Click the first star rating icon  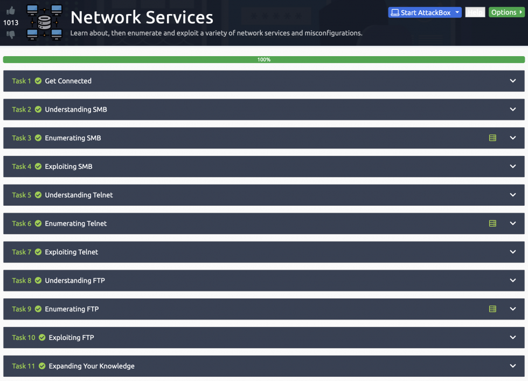253,15
